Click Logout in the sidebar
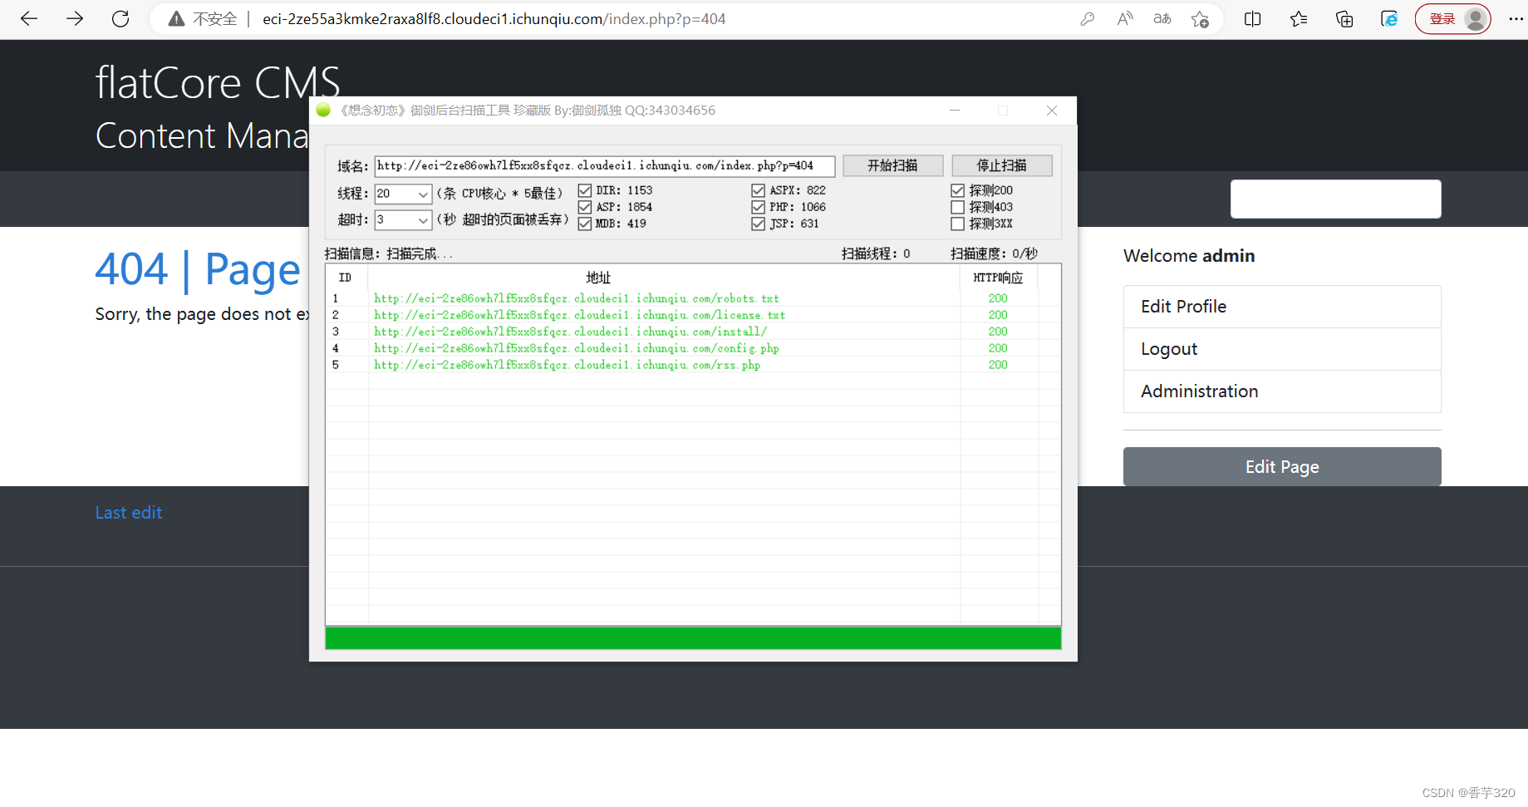The width and height of the screenshot is (1528, 807). pyautogui.click(x=1282, y=349)
